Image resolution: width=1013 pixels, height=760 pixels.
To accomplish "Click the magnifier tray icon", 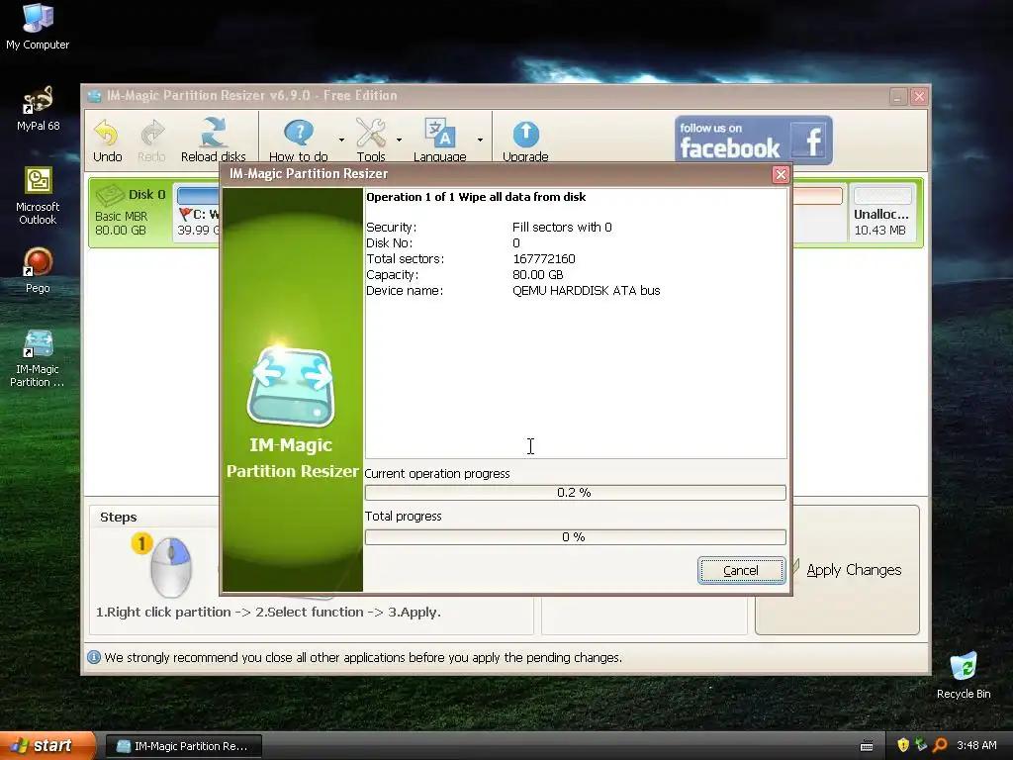I will (940, 745).
